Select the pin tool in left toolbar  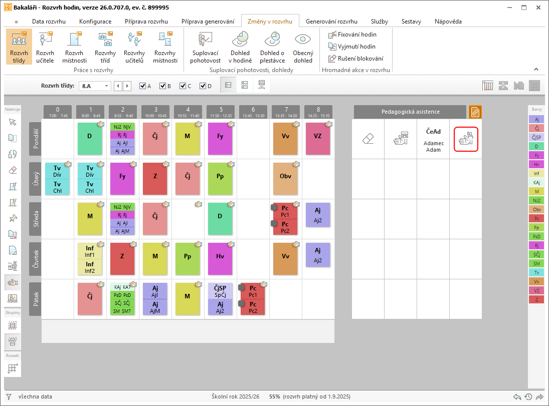point(13,218)
